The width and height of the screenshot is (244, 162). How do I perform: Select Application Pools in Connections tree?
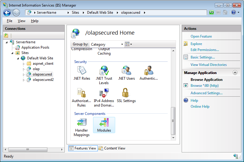click(35, 47)
